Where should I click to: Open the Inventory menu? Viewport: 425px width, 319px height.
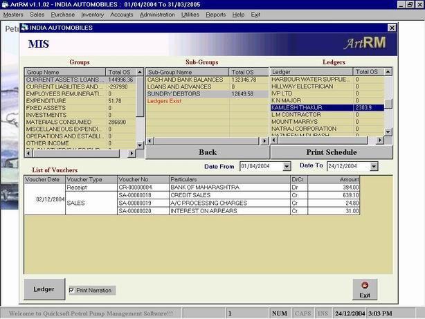point(93,15)
